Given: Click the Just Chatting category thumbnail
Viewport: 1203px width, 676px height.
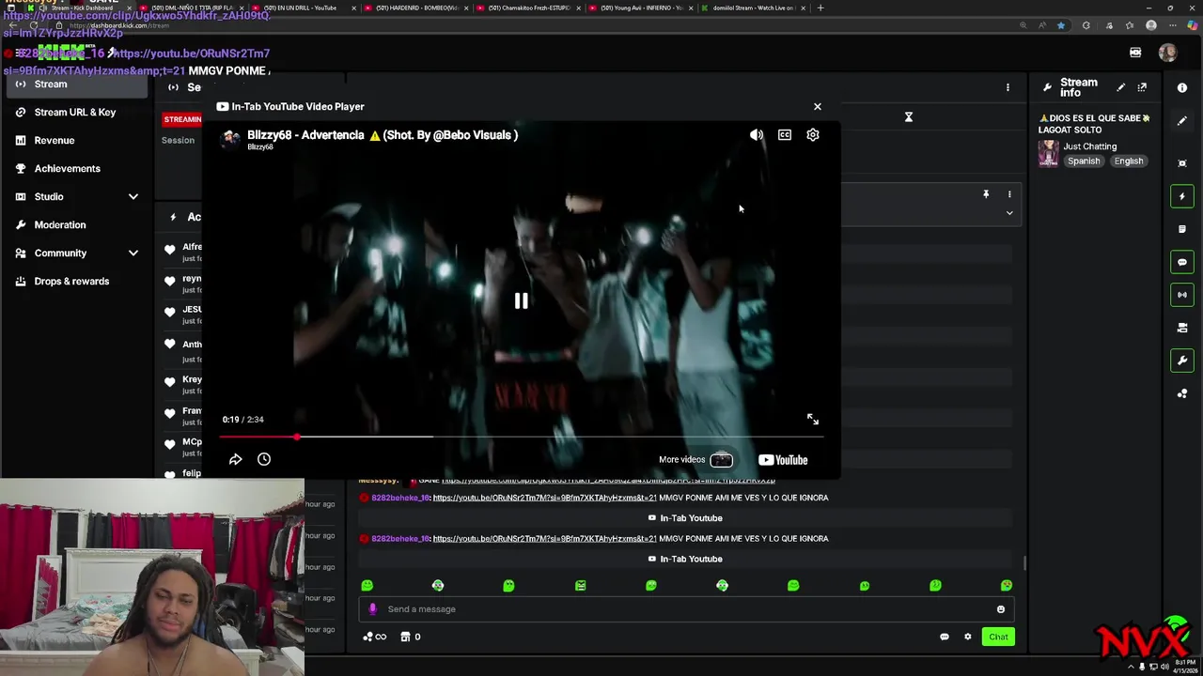Looking at the screenshot, I should point(1048,154).
